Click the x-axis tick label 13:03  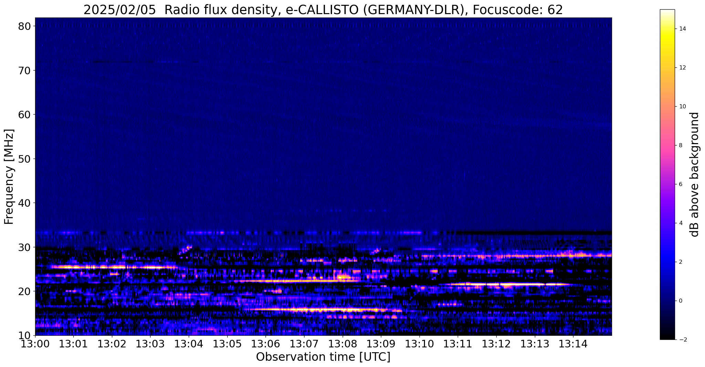(x=150, y=344)
